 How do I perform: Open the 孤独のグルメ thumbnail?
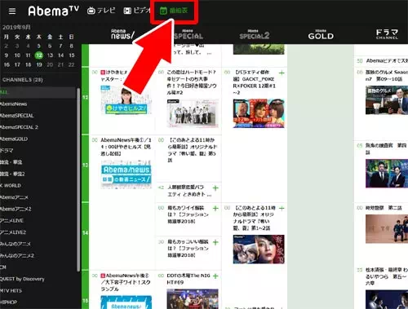(387, 100)
